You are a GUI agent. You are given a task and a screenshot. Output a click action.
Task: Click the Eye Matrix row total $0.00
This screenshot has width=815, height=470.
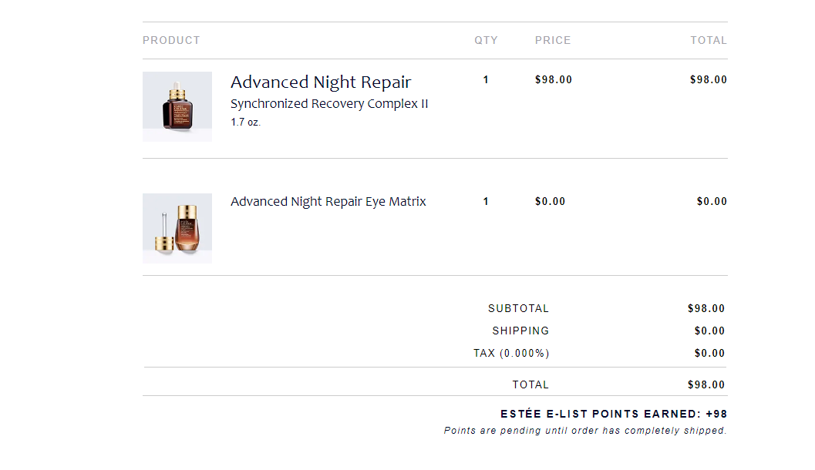(x=712, y=202)
